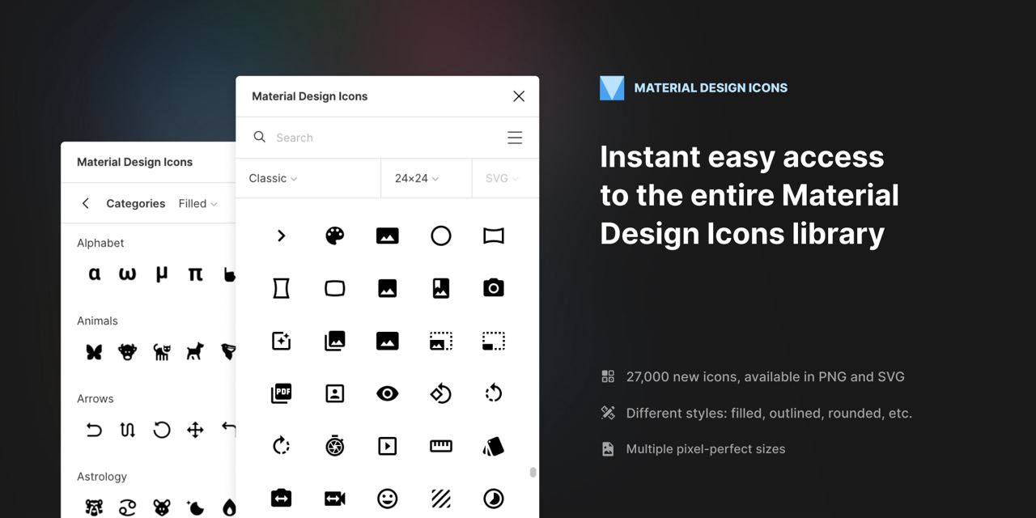This screenshot has height=518, width=1036.
Task: Click the Astrology category heading
Action: tap(102, 477)
